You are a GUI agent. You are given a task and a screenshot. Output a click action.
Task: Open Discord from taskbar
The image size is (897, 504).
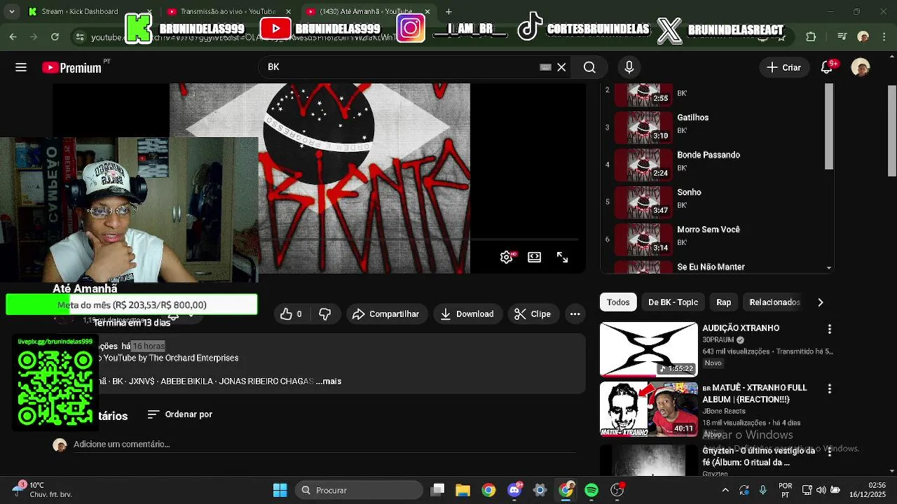[x=514, y=490]
